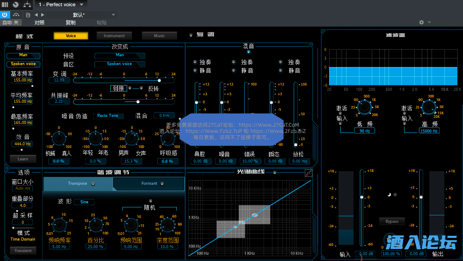Click the sidechain icon beside power button
This screenshot has height=261, width=463.
point(16,15)
